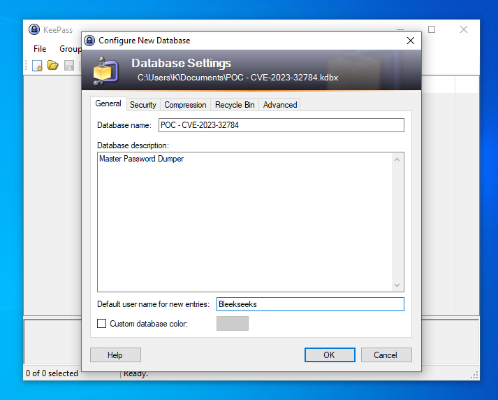Viewport: 498px width, 400px height.
Task: Click the Open database folder icon in KeePass
Action: coord(52,65)
